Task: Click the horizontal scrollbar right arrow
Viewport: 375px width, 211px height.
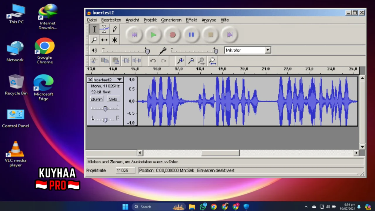Action: [356, 153]
